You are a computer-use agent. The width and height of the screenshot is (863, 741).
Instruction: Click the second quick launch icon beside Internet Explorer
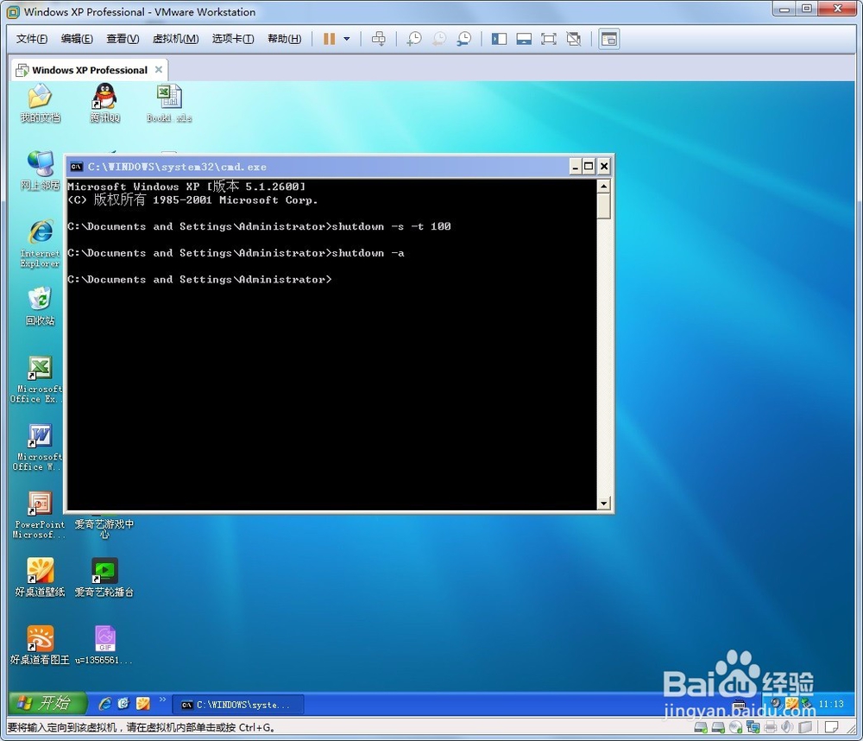(x=123, y=704)
